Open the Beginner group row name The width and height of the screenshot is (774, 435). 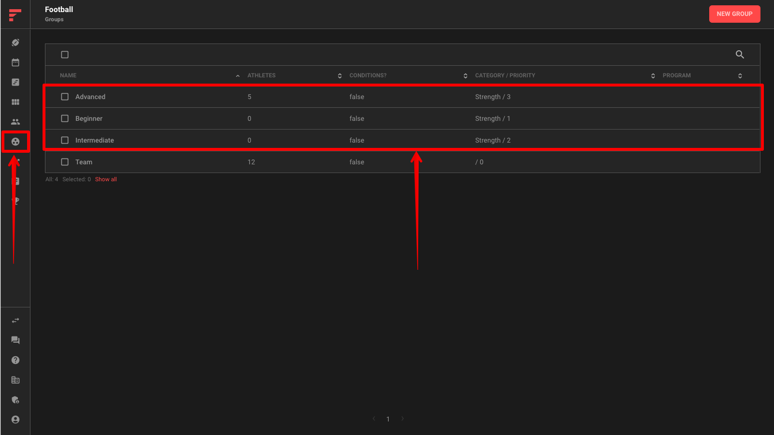pyautogui.click(x=89, y=118)
